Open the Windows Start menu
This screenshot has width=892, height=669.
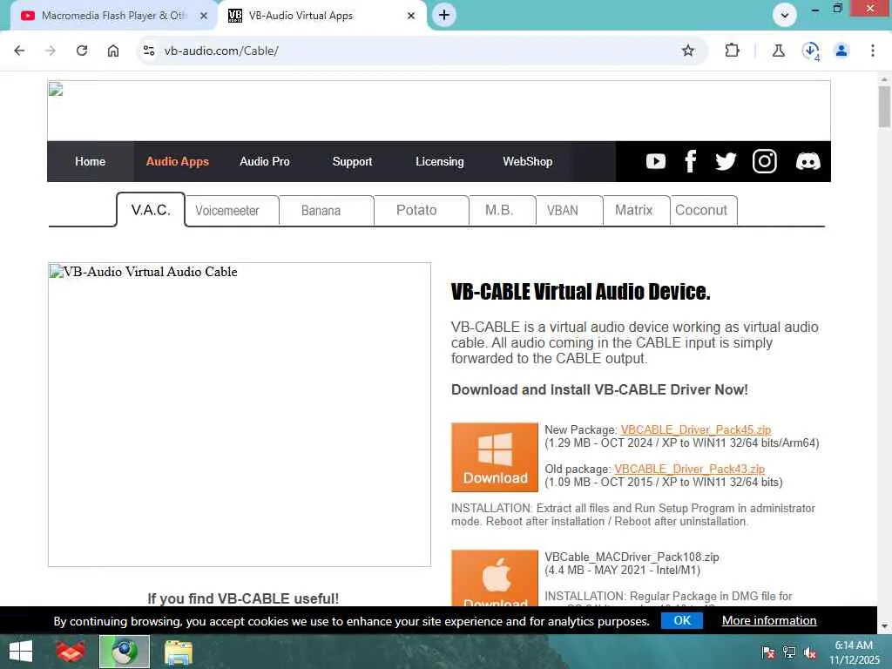[21, 652]
